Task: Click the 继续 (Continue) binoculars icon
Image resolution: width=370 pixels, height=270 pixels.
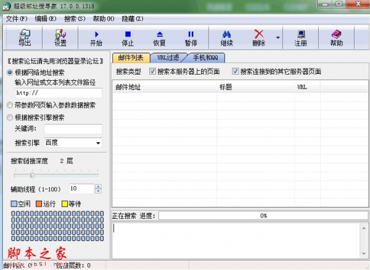Action: (226, 38)
